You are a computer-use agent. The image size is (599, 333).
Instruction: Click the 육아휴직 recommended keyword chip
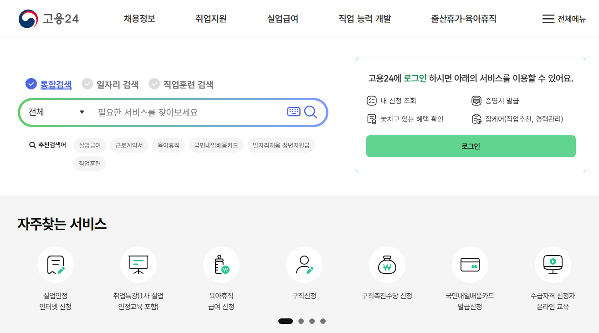[x=169, y=145]
